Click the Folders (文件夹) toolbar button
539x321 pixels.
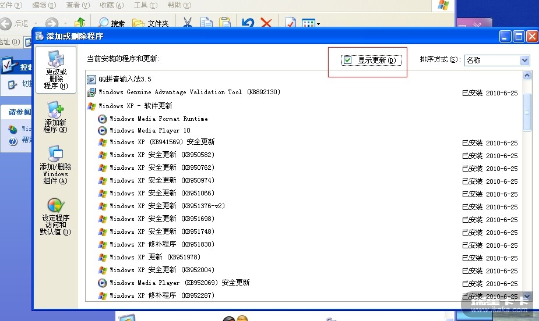[150, 23]
